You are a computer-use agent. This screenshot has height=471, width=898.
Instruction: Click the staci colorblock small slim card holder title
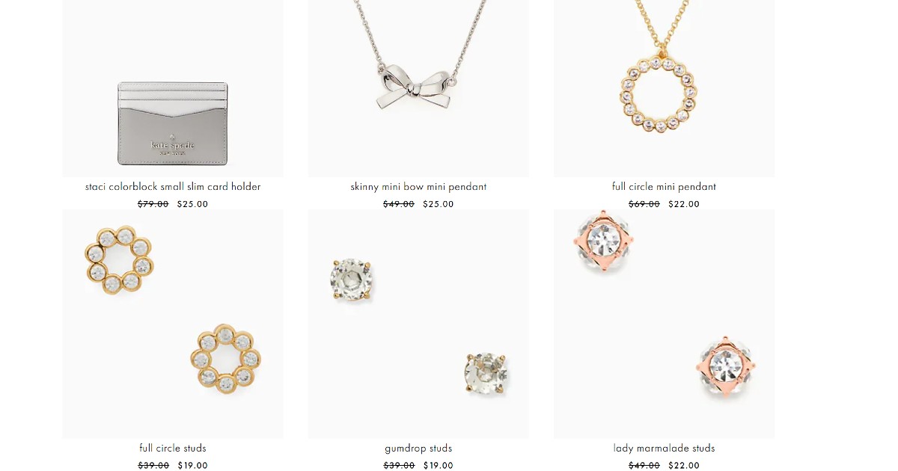click(x=173, y=187)
